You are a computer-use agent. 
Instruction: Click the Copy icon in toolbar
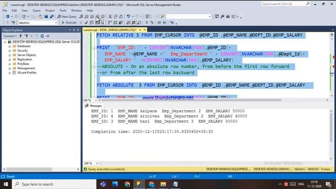(x=115, y=16)
